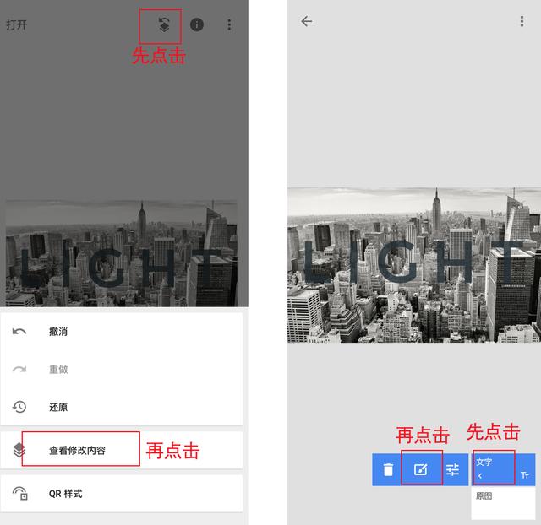
Task: Tap the stacks brush edit icon
Action: click(x=421, y=469)
